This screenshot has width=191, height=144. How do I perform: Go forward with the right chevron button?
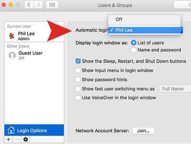pos(38,5)
